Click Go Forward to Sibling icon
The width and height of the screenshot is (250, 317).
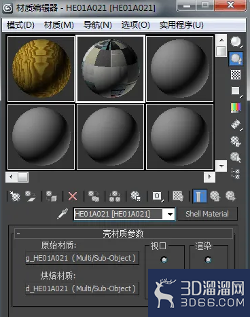tap(230, 196)
